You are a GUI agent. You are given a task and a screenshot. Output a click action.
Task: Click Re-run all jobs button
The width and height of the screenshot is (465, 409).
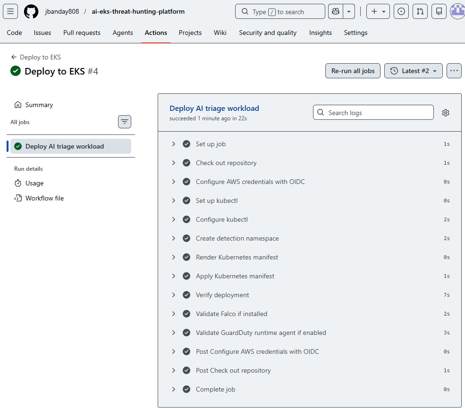click(353, 71)
